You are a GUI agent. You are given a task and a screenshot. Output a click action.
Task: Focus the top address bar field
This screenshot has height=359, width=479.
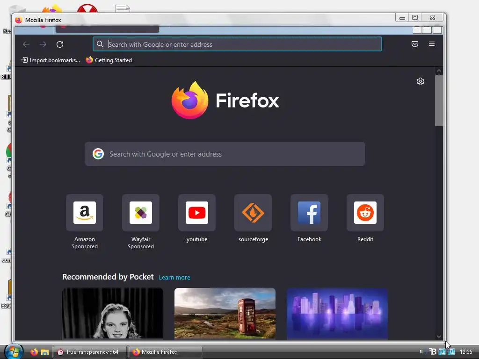[237, 44]
